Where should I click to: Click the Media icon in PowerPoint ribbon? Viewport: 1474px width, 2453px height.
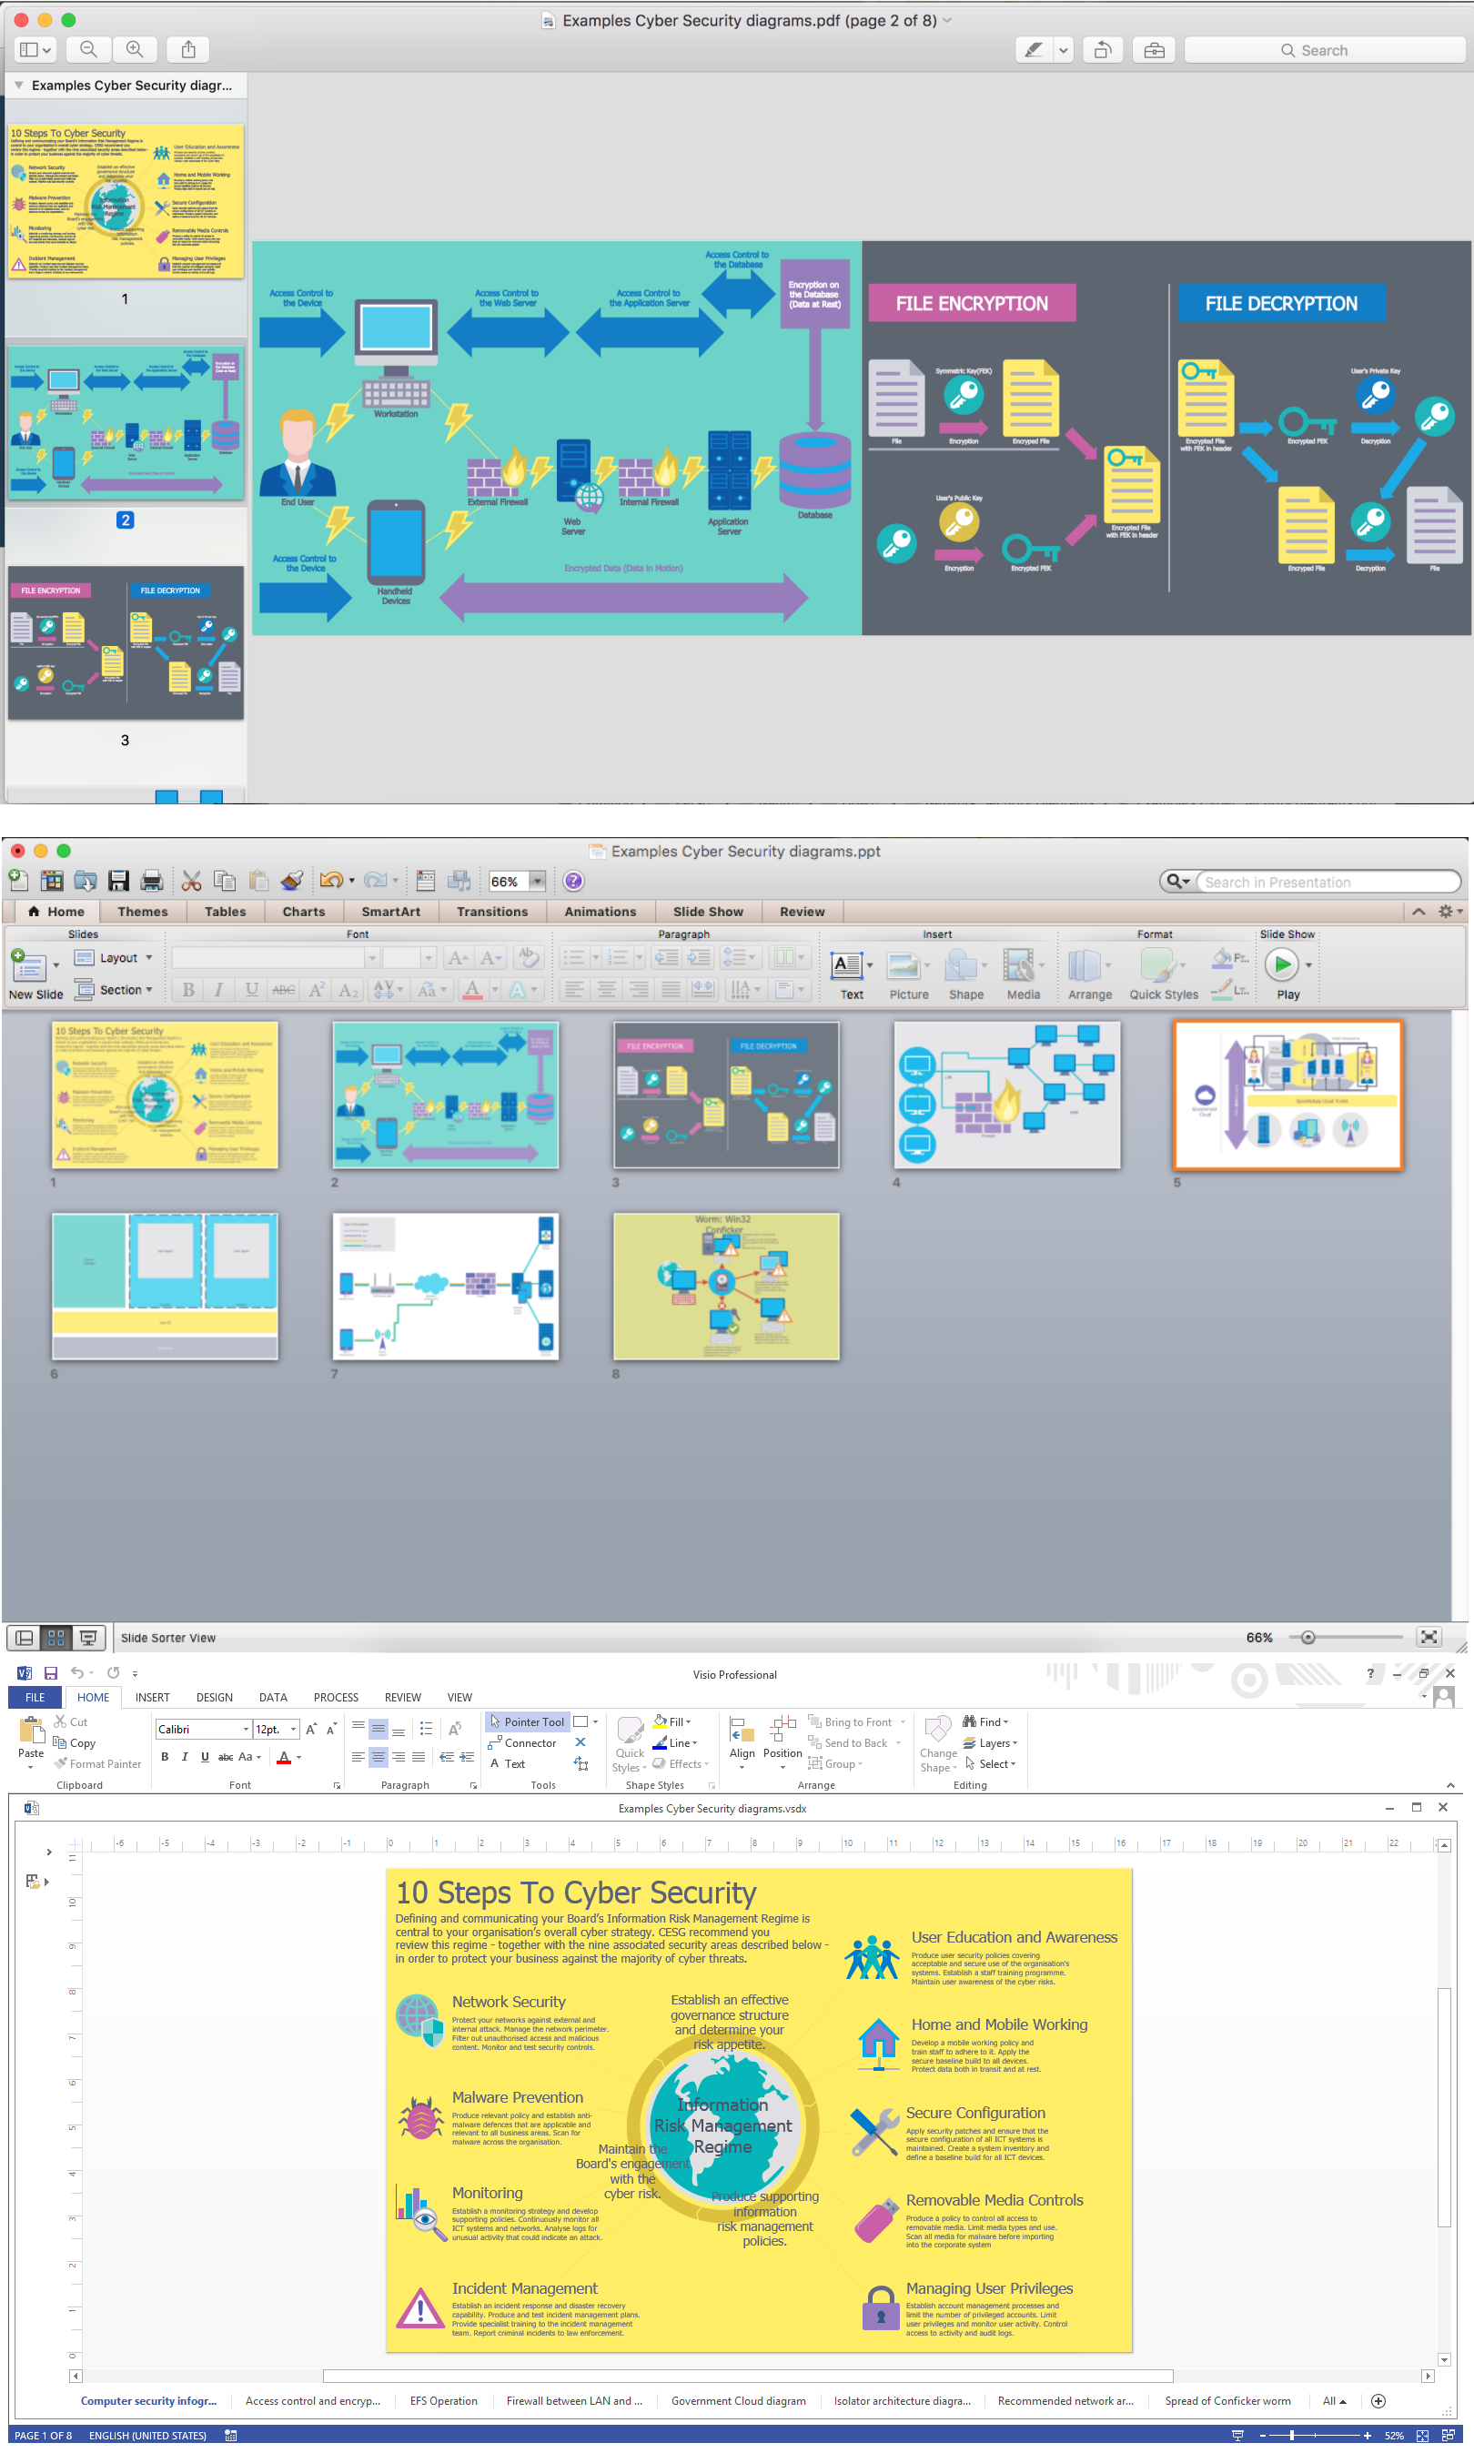click(1022, 975)
